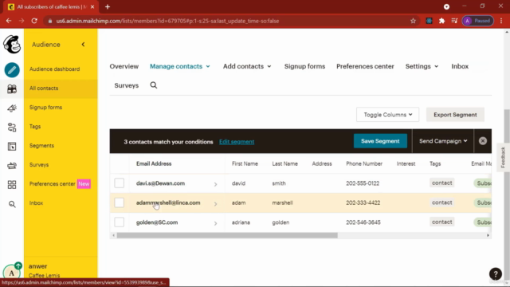The width and height of the screenshot is (510, 287).
Task: Click the table scroll right arrow
Action: click(x=488, y=235)
